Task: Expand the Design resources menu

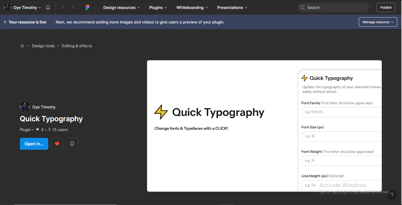Action: pos(121,7)
